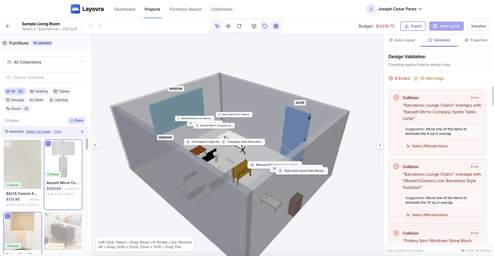Open Furniture Search page
494x256 pixels.
pyautogui.click(x=186, y=9)
